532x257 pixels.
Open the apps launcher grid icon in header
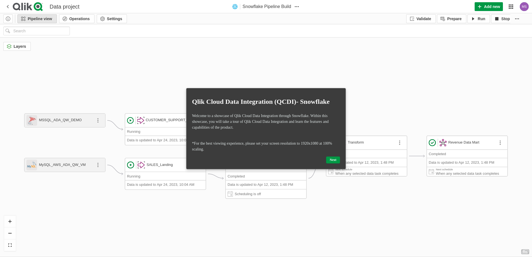tap(511, 6)
